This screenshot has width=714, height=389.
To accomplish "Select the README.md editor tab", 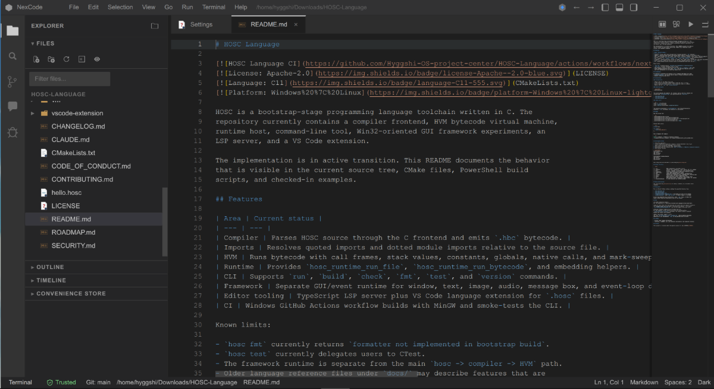I will [268, 24].
